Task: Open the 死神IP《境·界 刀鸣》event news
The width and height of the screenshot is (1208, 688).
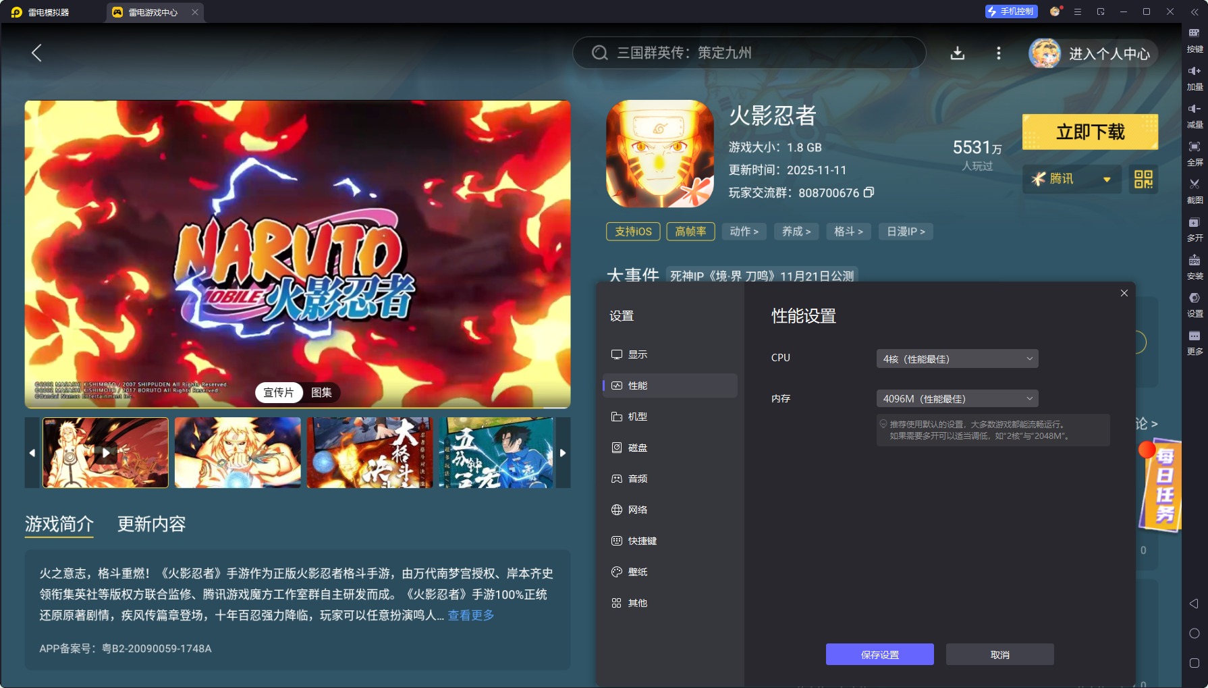Action: click(x=762, y=275)
